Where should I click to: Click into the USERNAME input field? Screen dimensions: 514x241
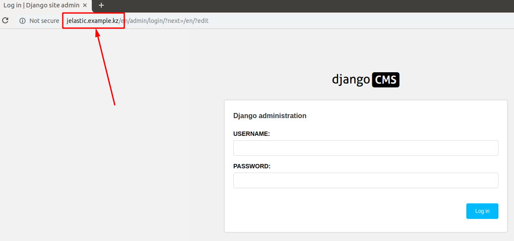[365, 148]
